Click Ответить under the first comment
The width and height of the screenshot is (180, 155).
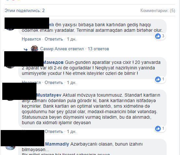(x=54, y=39)
